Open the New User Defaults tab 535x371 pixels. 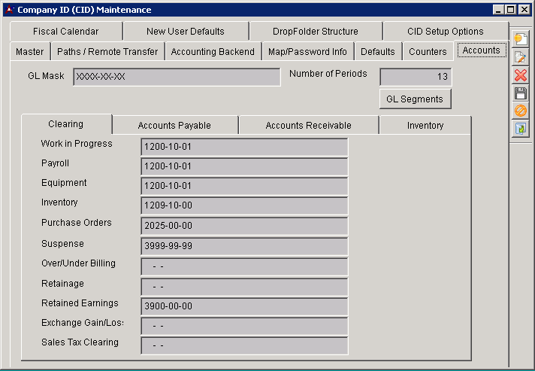pyautogui.click(x=185, y=32)
